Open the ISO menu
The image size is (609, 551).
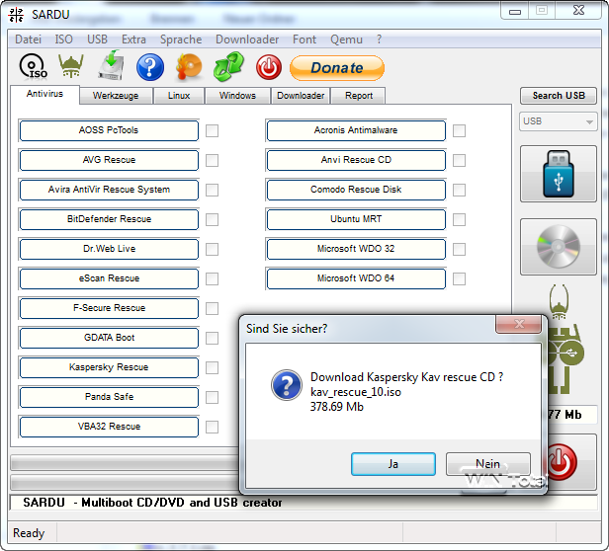pos(63,39)
